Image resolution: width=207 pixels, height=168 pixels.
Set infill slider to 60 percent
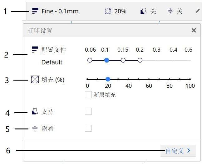[x=149, y=79]
